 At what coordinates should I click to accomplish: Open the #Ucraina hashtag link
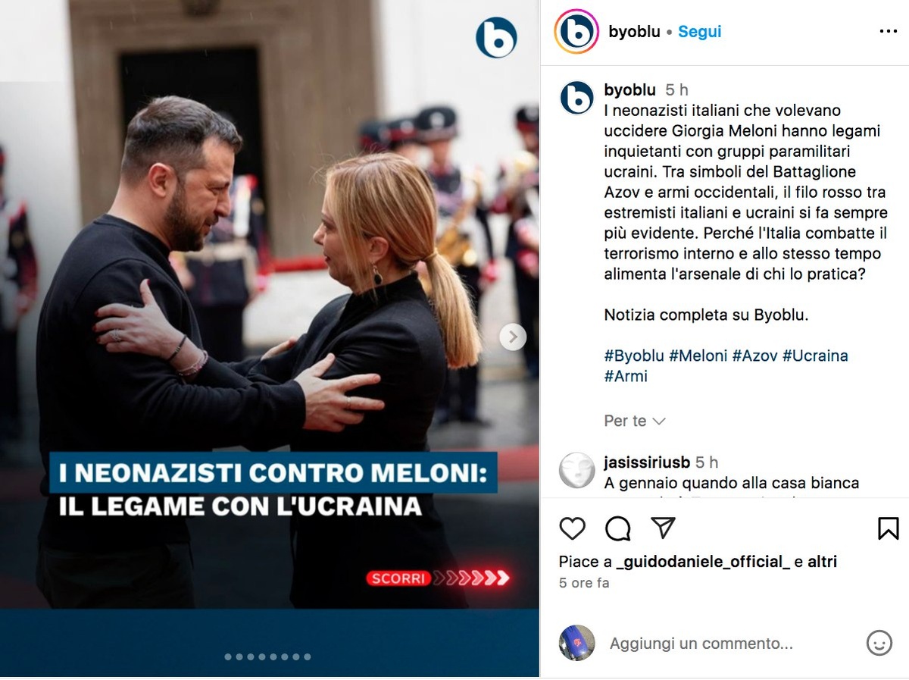[x=815, y=356]
